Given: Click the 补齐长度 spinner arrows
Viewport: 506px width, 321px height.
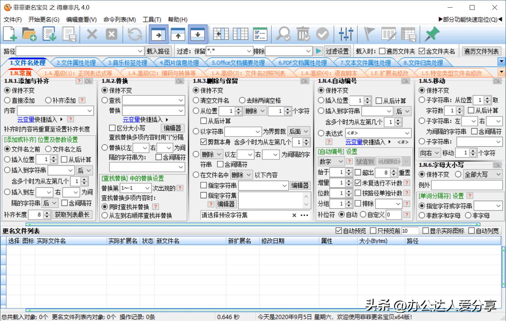Looking at the screenshot, I should click(47, 215).
